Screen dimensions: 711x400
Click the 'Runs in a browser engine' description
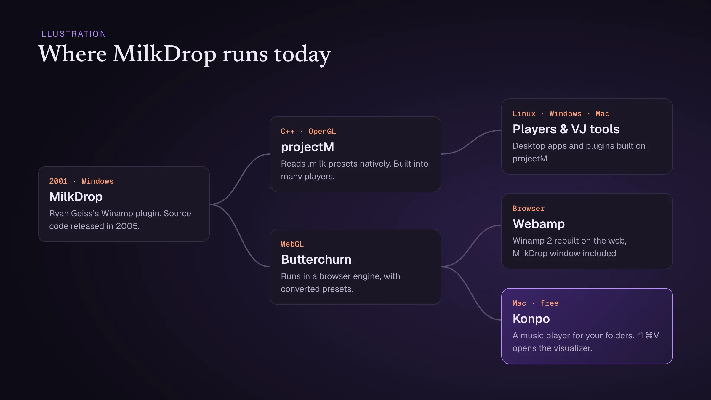(x=340, y=282)
